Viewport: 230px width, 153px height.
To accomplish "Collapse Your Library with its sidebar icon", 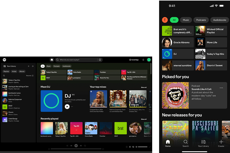I will click(4, 66).
